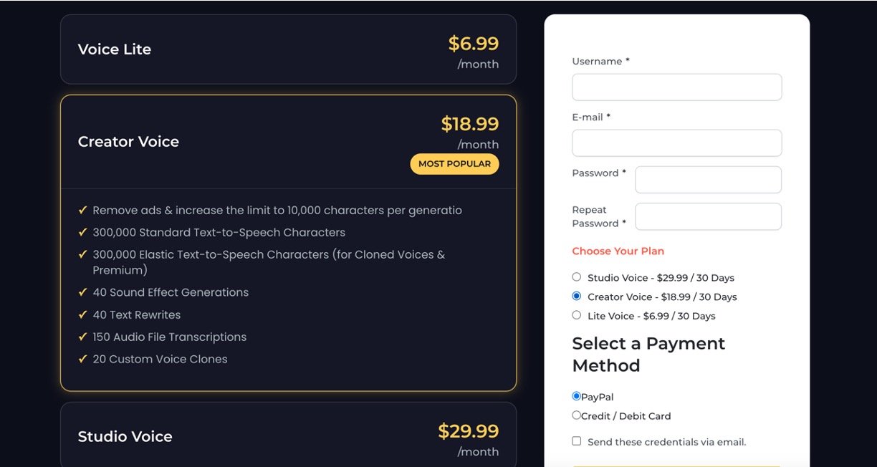Select PayPal as payment method

pyautogui.click(x=577, y=396)
